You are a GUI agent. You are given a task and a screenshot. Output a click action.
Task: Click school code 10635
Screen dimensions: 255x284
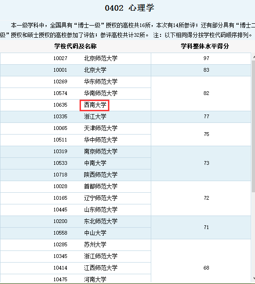point(60,105)
